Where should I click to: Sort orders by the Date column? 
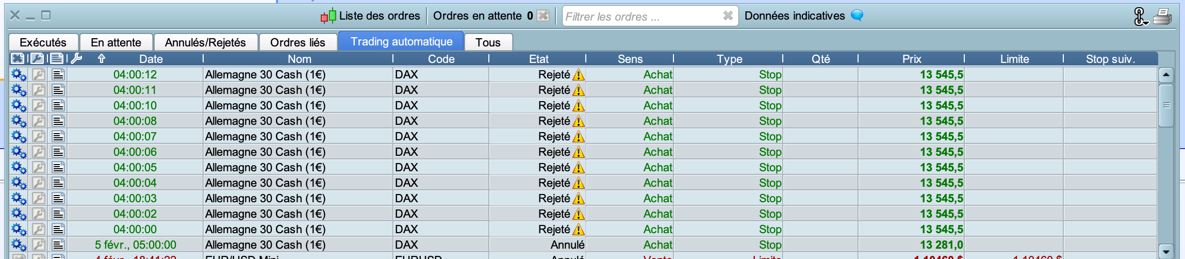coord(151,59)
